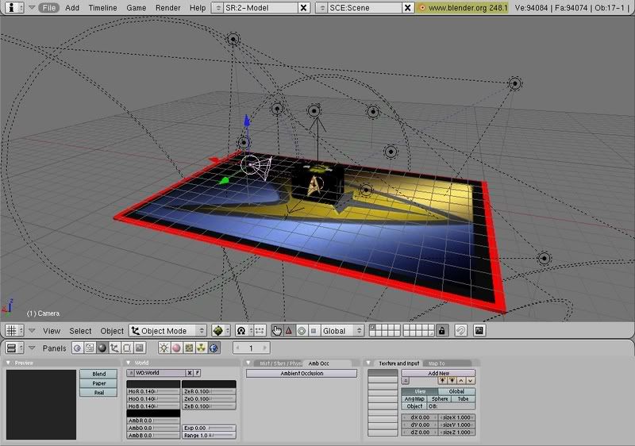Select View texture coordinates
Image resolution: width=635 pixels, height=446 pixels.
[x=420, y=391]
